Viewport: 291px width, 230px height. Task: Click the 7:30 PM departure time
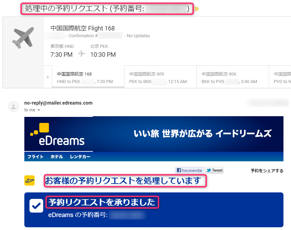click(61, 55)
